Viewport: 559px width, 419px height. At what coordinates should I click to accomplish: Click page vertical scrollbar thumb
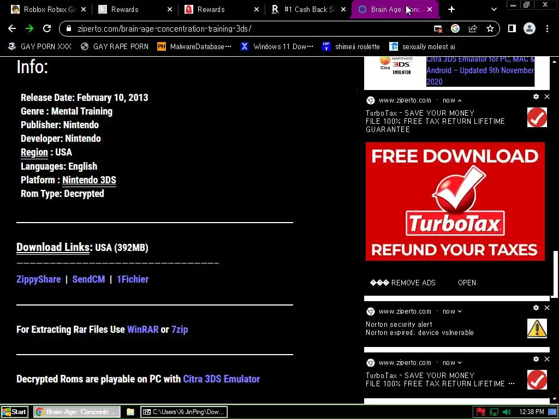coord(555,274)
